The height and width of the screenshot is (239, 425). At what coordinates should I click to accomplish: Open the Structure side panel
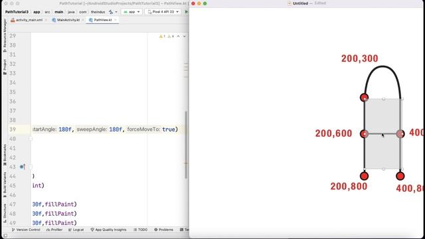pos(5,213)
